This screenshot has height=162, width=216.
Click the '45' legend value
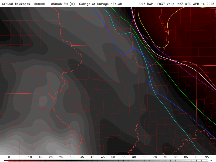click(x=103, y=157)
